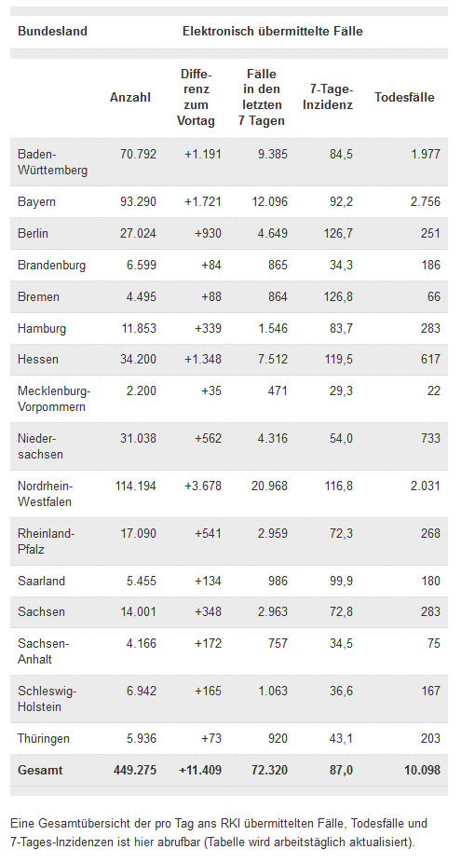Select the Baden-Württemberg row label
Image resolution: width=461 pixels, height=863 pixels.
click(x=52, y=162)
